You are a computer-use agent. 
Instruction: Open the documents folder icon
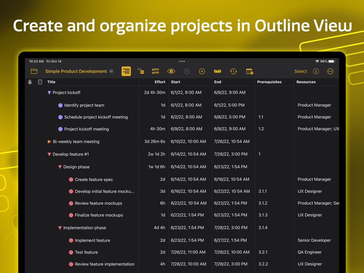click(34, 71)
